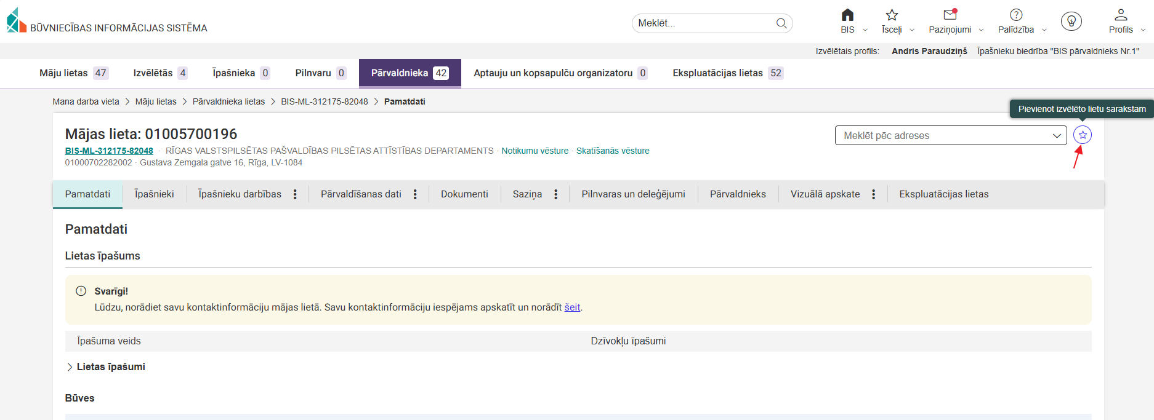The height and width of the screenshot is (420, 1154).
Task: Go to Pārvaldnieka lietas breadcrumb
Action: click(x=228, y=101)
